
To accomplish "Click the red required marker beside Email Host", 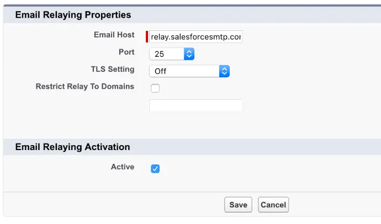I will (147, 36).
